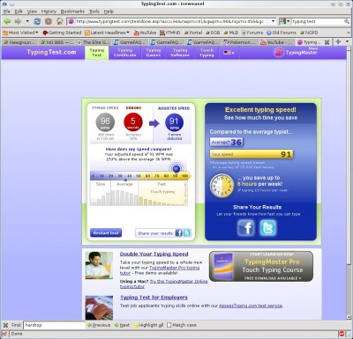Image resolution: width=353 pixels, height=339 pixels.
Task: Click the TypingMaster Pro download banner
Action: [261, 267]
